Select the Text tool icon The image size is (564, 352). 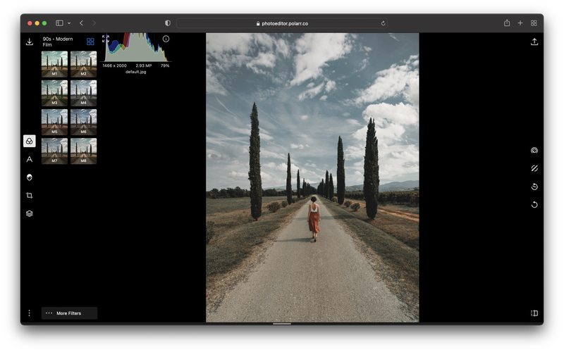click(x=30, y=160)
